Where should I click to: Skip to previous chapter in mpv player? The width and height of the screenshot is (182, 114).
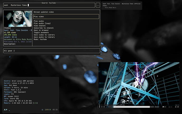(102, 107)
